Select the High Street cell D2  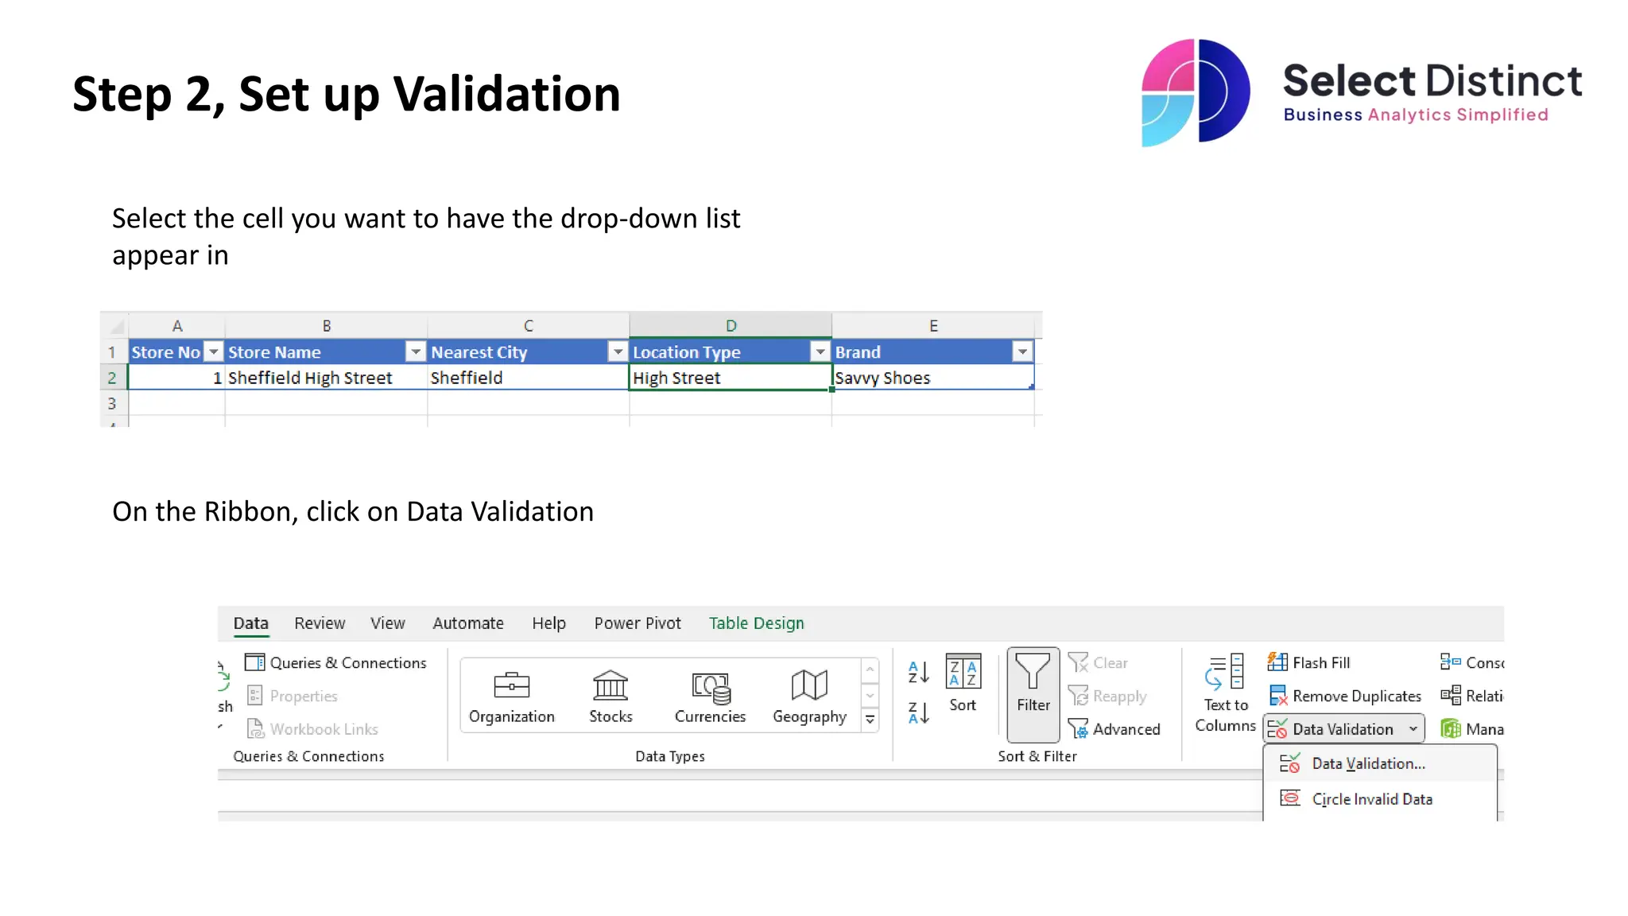pos(729,378)
